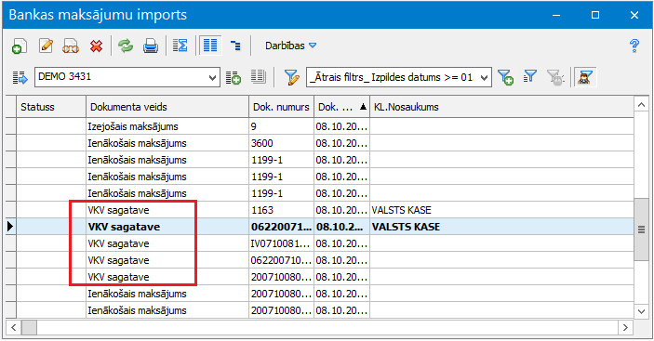Sort by Dokumenta veids column header
This screenshot has height=341, width=654.
coord(167,107)
